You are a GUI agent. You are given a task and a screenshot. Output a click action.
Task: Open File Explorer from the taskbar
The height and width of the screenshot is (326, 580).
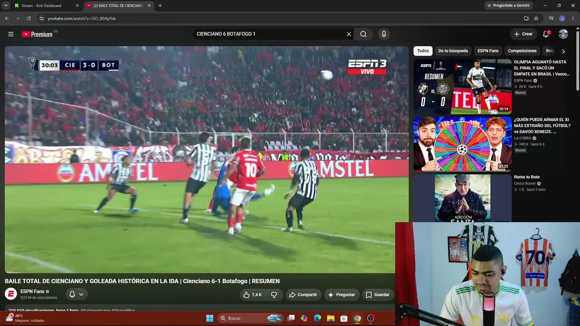(x=331, y=318)
